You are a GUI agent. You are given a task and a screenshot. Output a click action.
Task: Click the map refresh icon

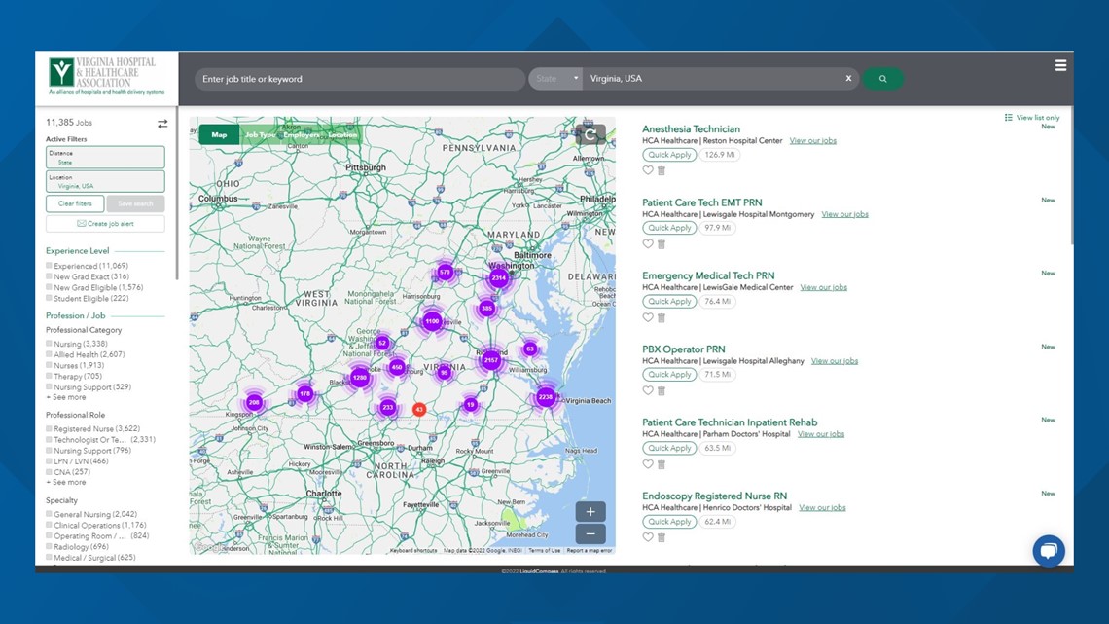[x=590, y=134]
